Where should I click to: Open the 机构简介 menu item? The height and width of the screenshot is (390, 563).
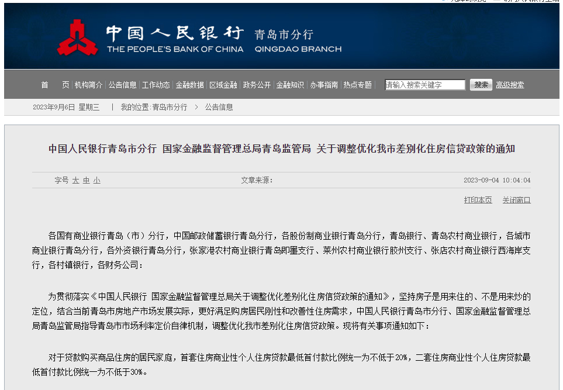(88, 85)
